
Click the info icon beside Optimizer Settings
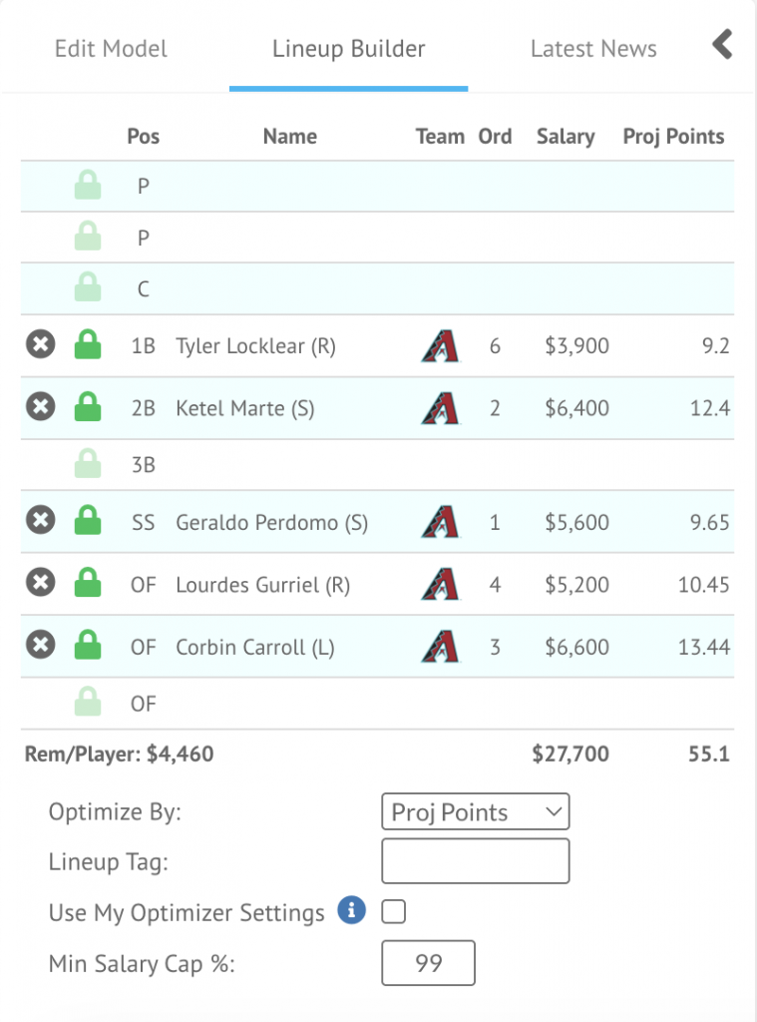[x=351, y=911]
